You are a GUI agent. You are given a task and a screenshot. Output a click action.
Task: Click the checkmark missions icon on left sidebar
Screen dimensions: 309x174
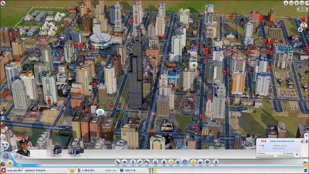(3, 125)
